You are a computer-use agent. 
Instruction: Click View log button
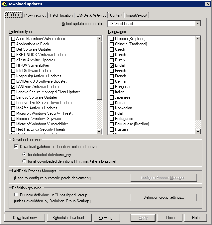pos(107,218)
